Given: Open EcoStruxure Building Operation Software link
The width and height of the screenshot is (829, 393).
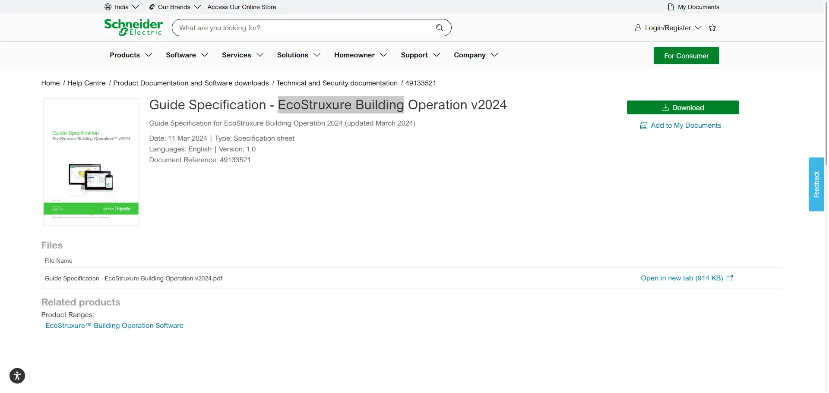Looking at the screenshot, I should (114, 326).
